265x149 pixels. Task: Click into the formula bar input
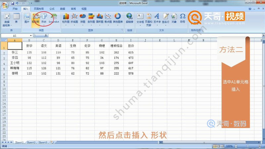pos(155,35)
